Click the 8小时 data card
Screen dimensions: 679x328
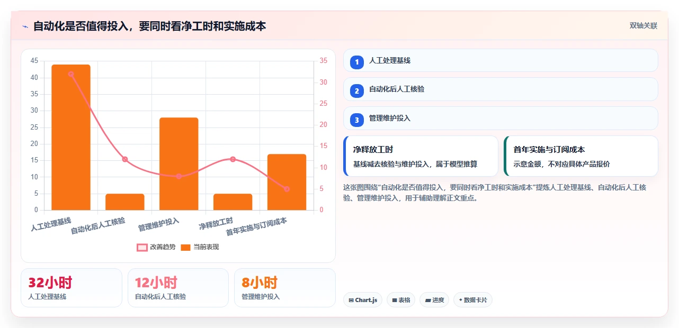coord(285,288)
